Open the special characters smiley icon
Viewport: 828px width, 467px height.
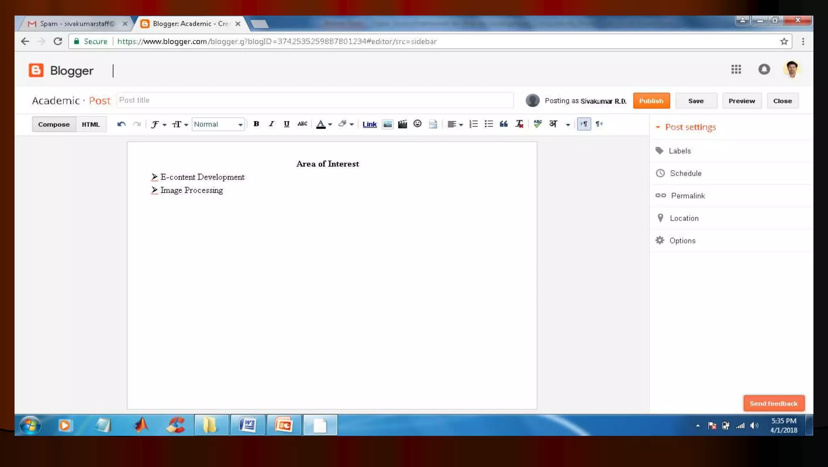tap(417, 124)
